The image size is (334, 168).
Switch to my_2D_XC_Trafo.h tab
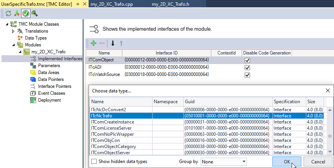tap(170, 4)
